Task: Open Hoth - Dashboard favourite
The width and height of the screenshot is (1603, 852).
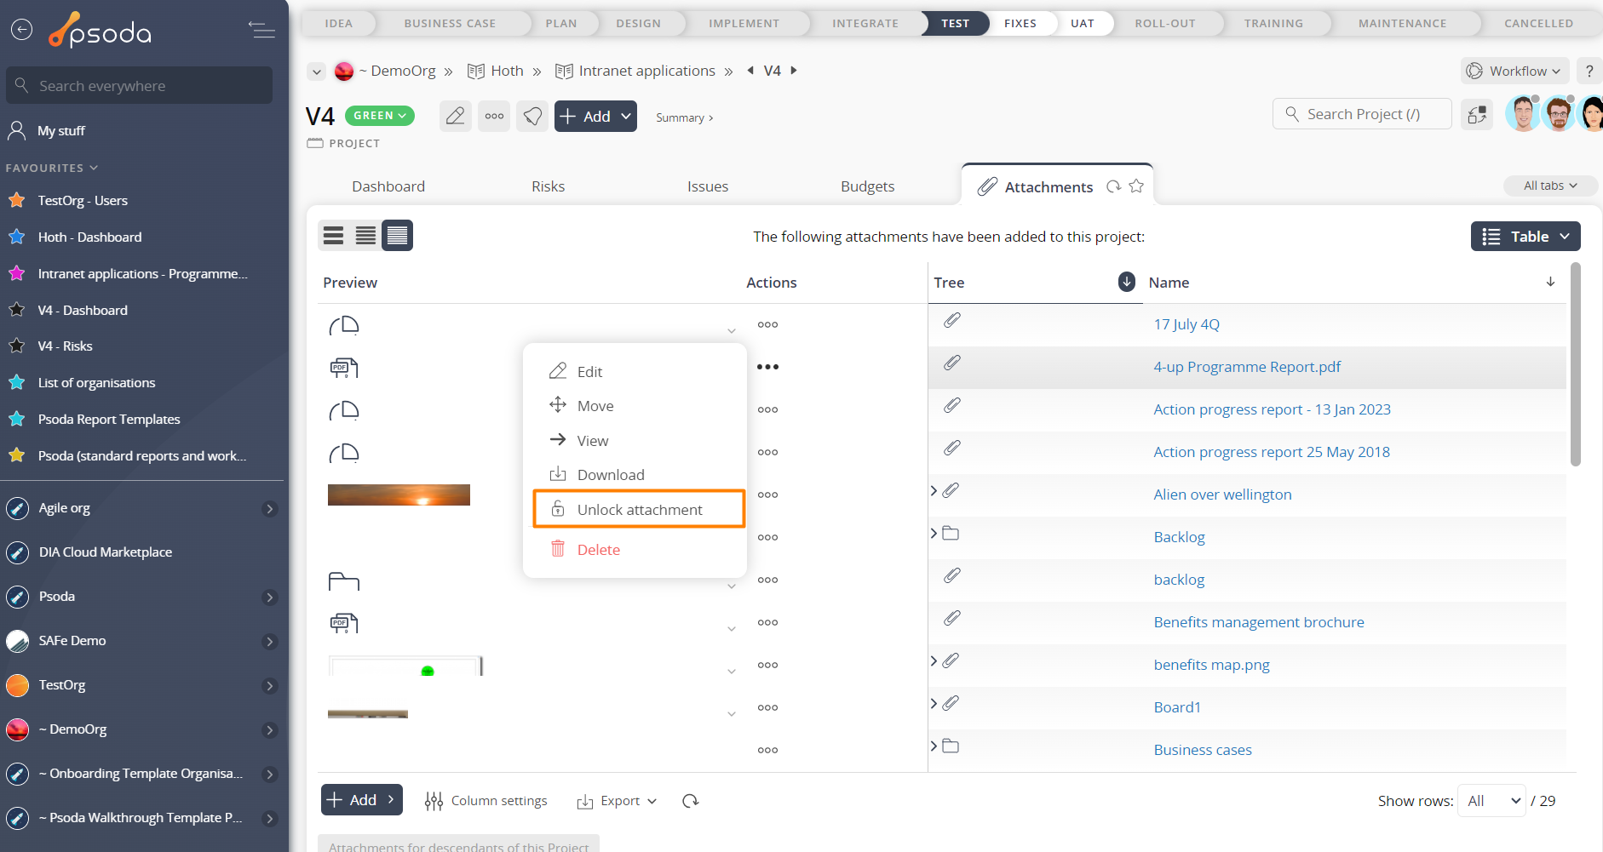Action: 89,237
